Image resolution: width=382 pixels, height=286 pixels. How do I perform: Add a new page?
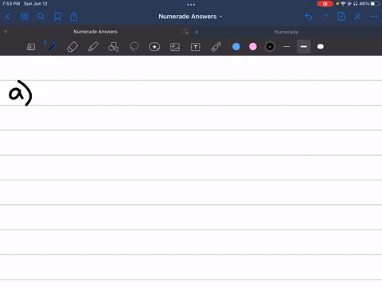coord(341,17)
